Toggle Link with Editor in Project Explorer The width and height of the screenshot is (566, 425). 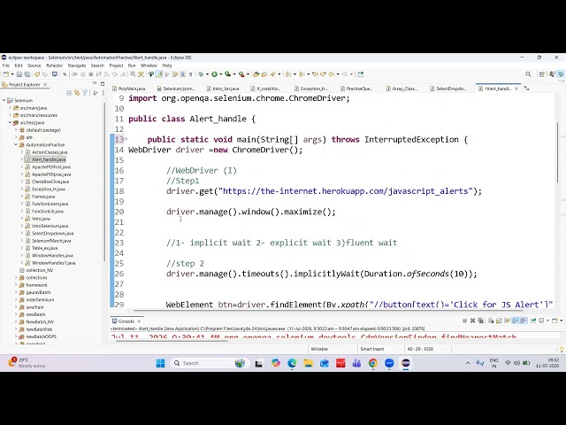coord(77,93)
